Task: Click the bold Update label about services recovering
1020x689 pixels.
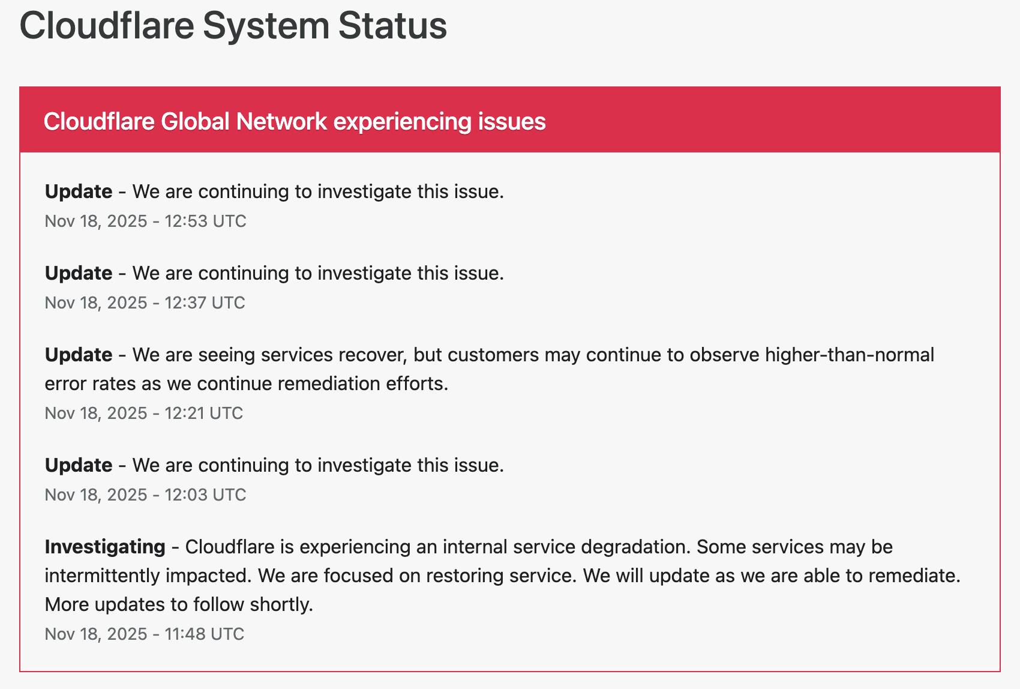Action: coord(79,355)
